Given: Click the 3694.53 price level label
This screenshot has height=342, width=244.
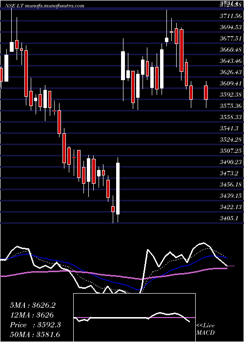Looking at the screenshot, I should 231,27.
